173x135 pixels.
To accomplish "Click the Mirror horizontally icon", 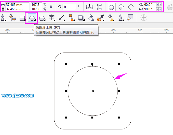I will (x=89, y=7).
